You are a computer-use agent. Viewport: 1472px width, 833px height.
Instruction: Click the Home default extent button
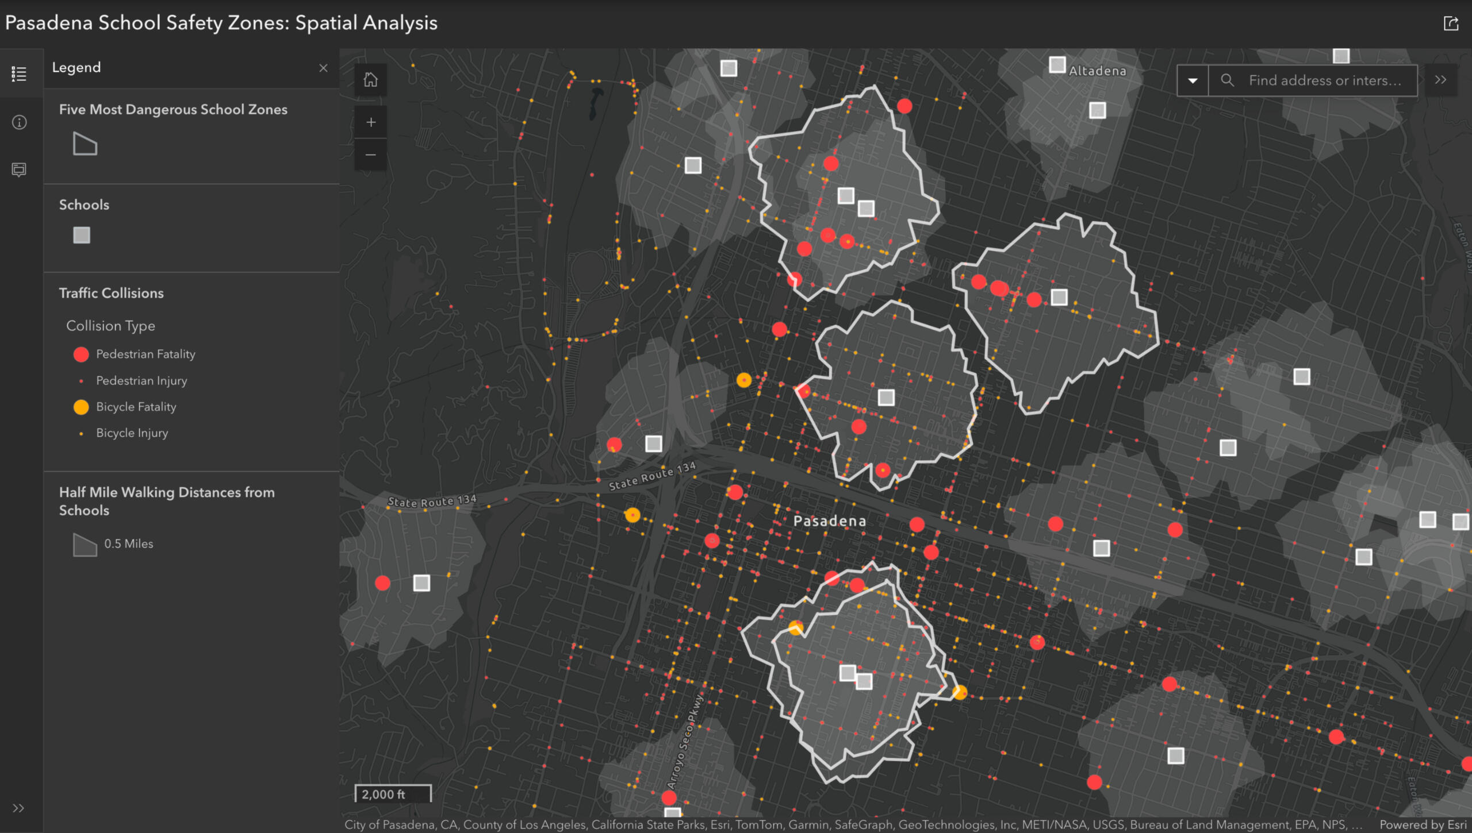(371, 80)
